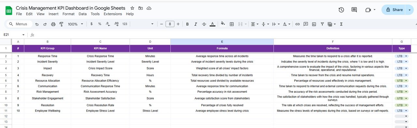
Task: Open the Insert menu
Action: tap(53, 14)
